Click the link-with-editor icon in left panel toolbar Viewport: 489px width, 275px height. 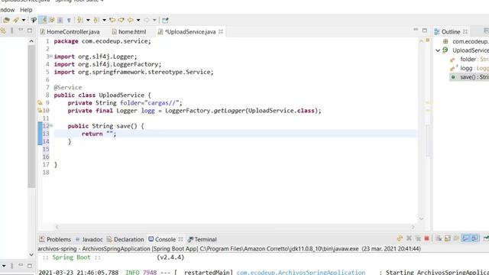point(3,31)
